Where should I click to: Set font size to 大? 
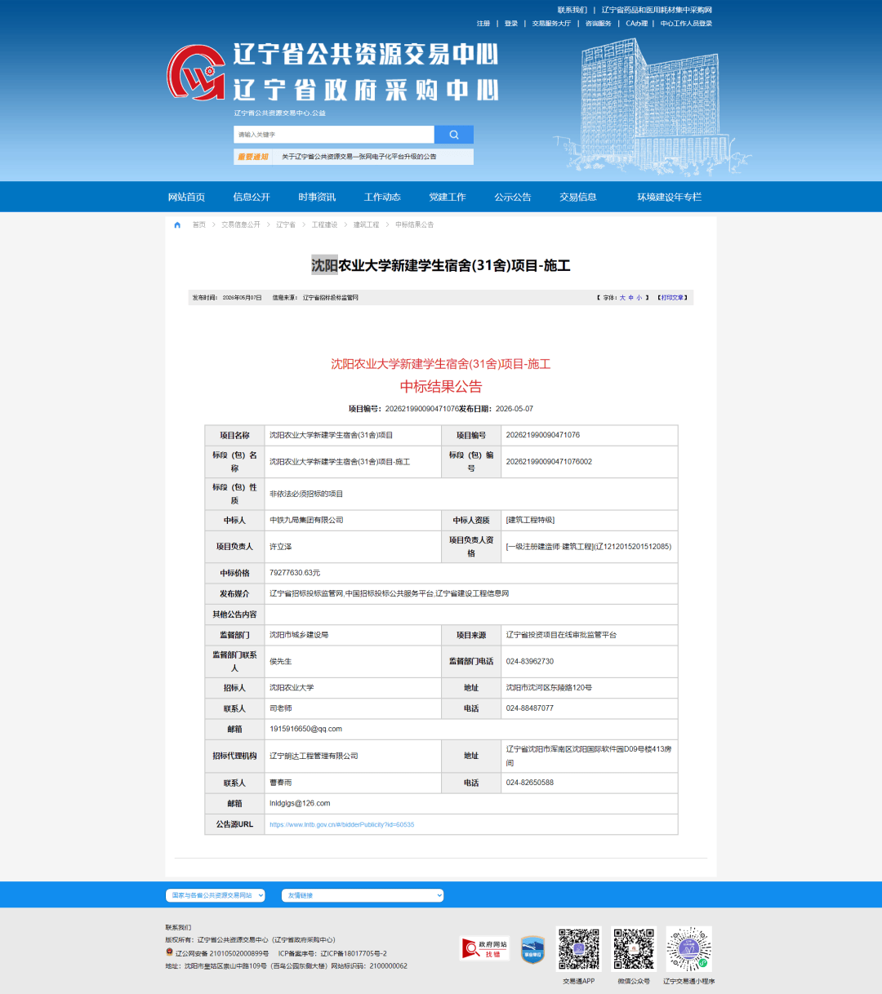(622, 298)
